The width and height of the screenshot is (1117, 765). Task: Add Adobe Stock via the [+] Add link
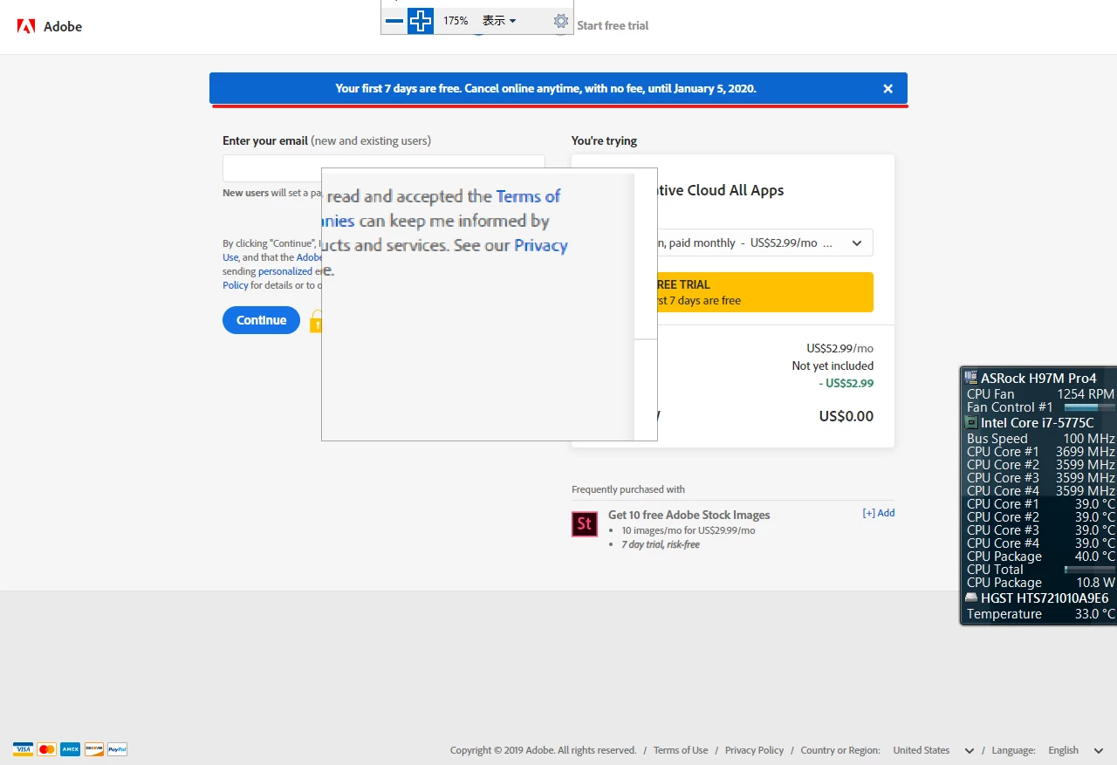pos(879,513)
